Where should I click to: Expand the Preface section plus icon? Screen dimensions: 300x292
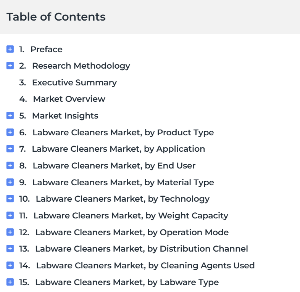coord(10,49)
